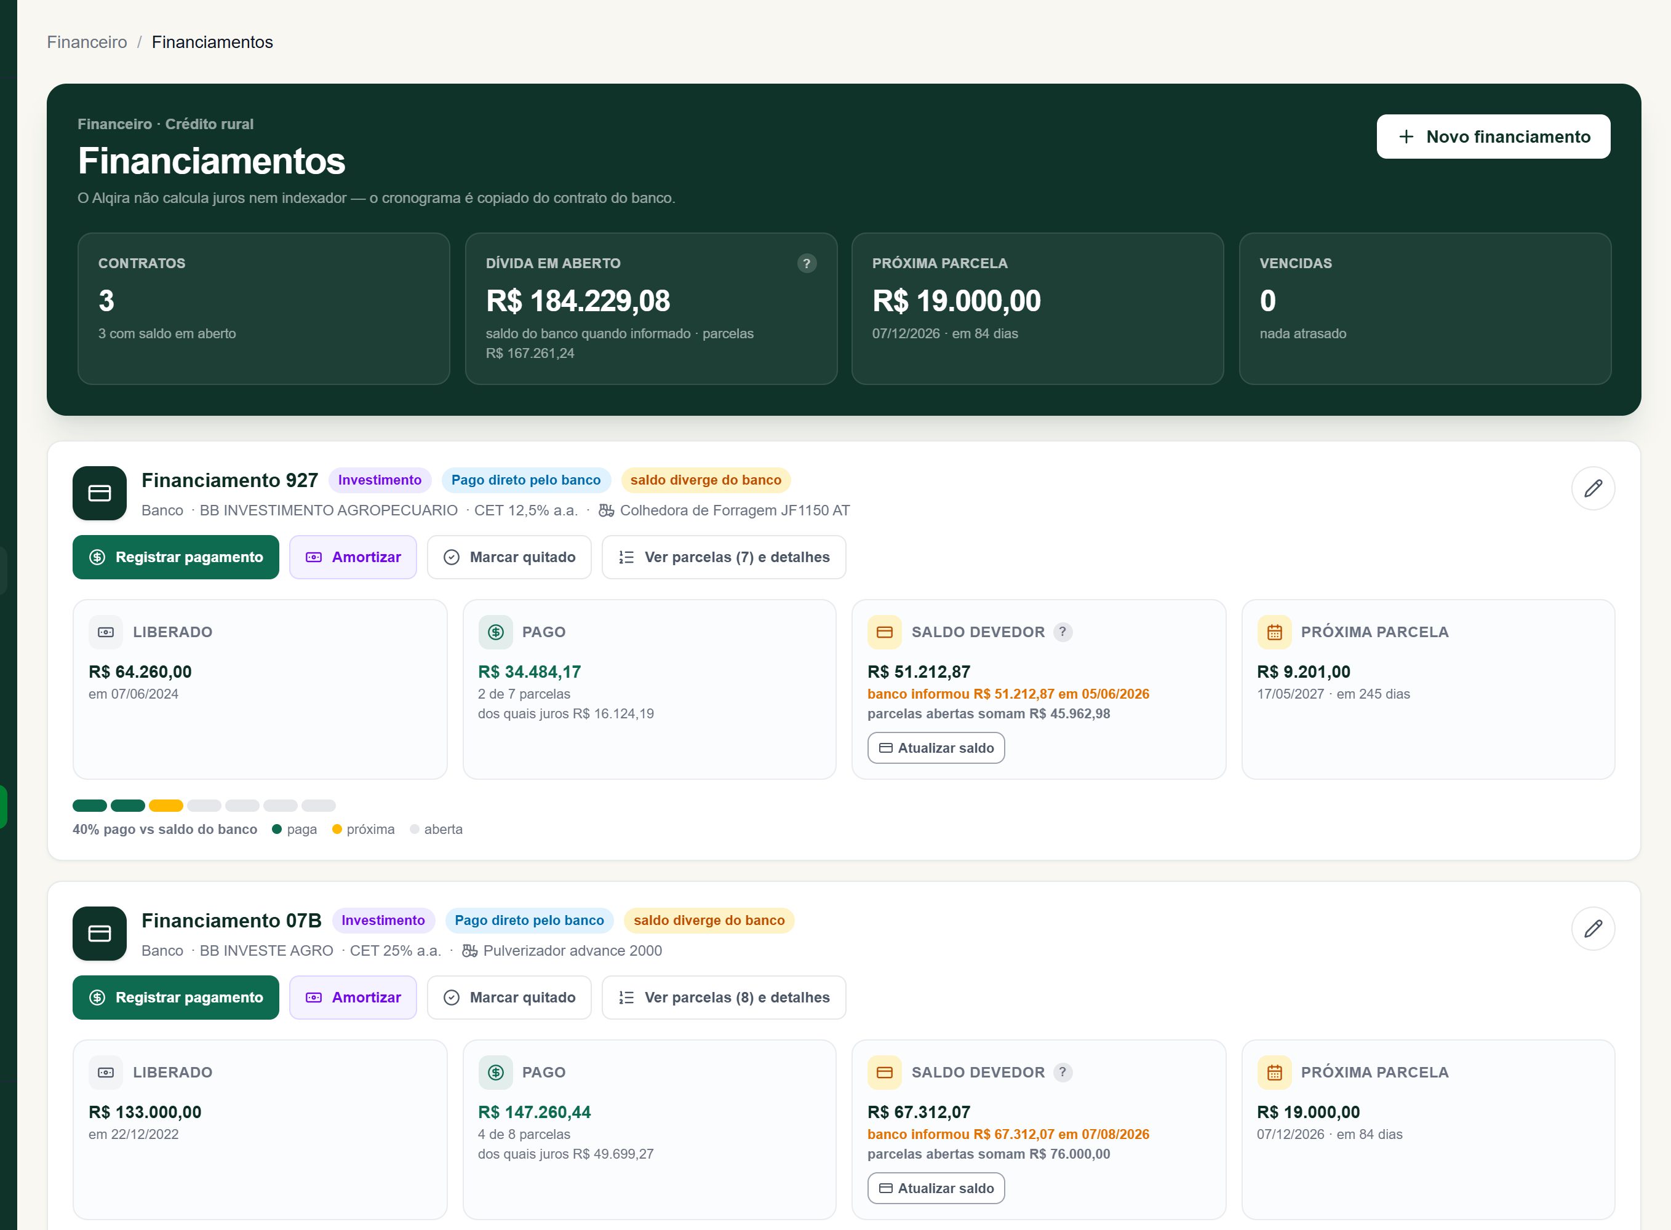Click the Liberado icon in Financiamento 927
Image resolution: width=1671 pixels, height=1230 pixels.
tap(106, 632)
